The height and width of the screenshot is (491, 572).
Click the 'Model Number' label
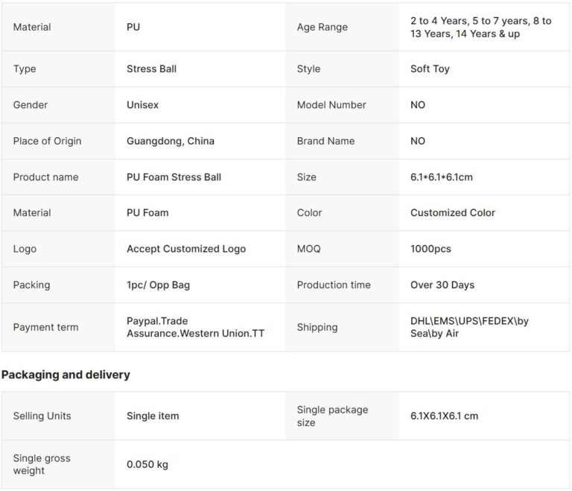point(331,105)
